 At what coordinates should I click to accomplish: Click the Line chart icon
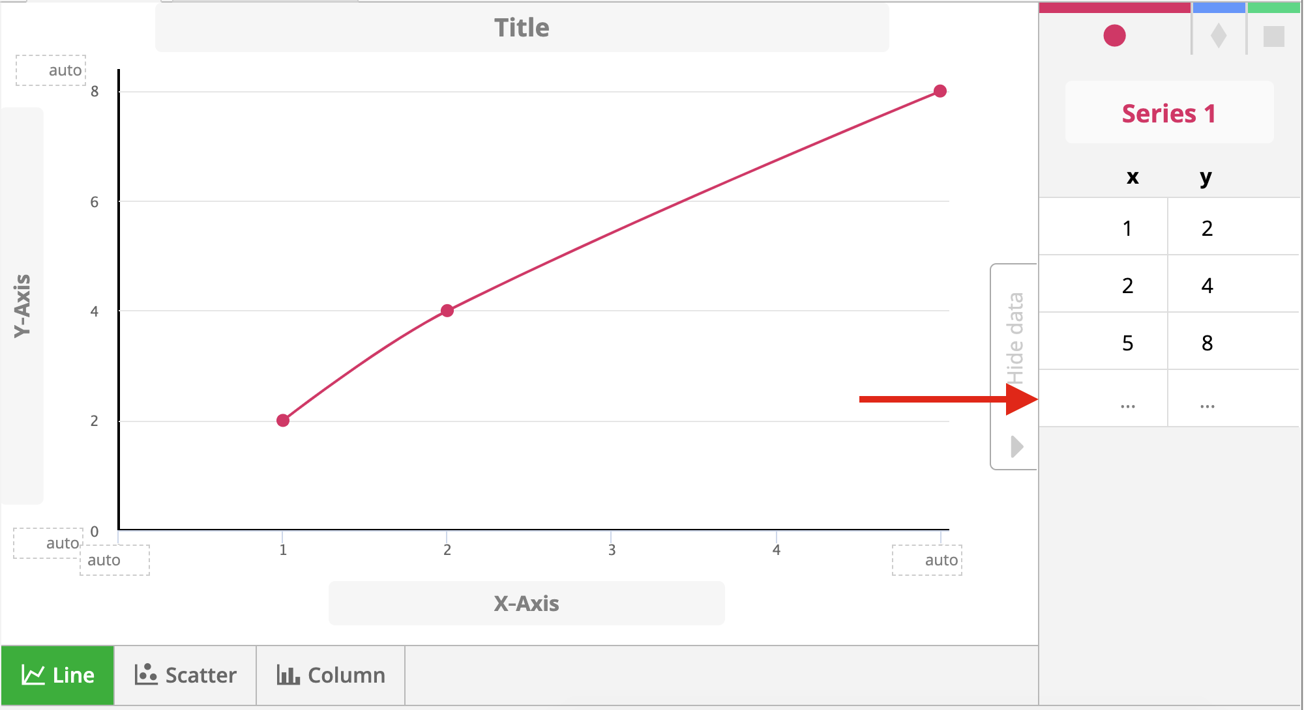33,675
